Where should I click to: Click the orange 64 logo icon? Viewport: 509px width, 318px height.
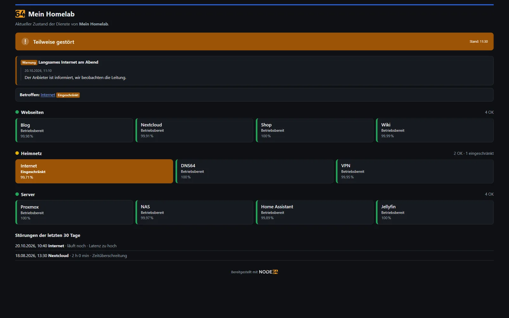coord(20,14)
